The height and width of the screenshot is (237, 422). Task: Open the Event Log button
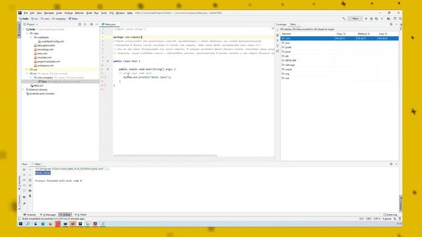(390, 215)
